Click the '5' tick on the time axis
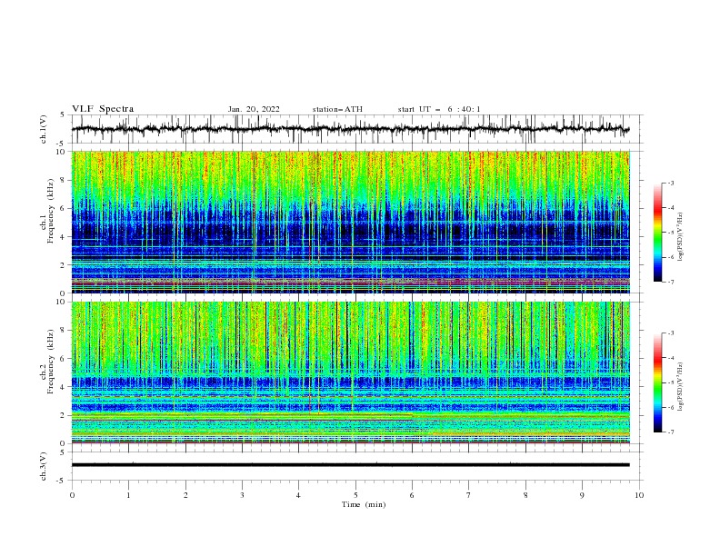Screen dimensions: 720x556 [x=355, y=495]
